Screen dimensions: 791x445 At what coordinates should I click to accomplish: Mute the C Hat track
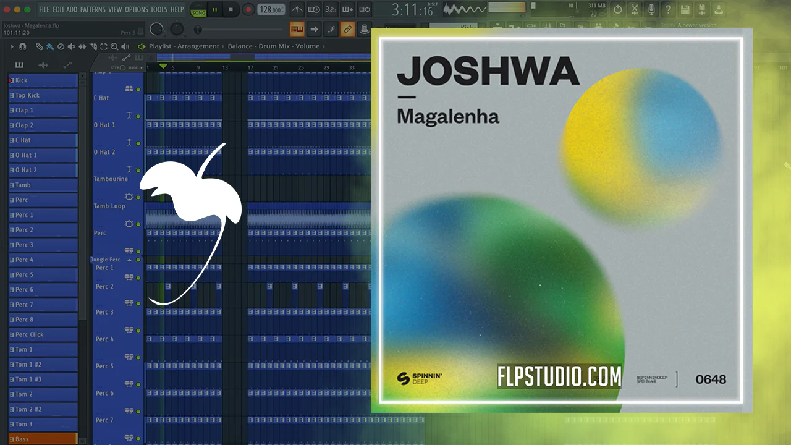(138, 116)
